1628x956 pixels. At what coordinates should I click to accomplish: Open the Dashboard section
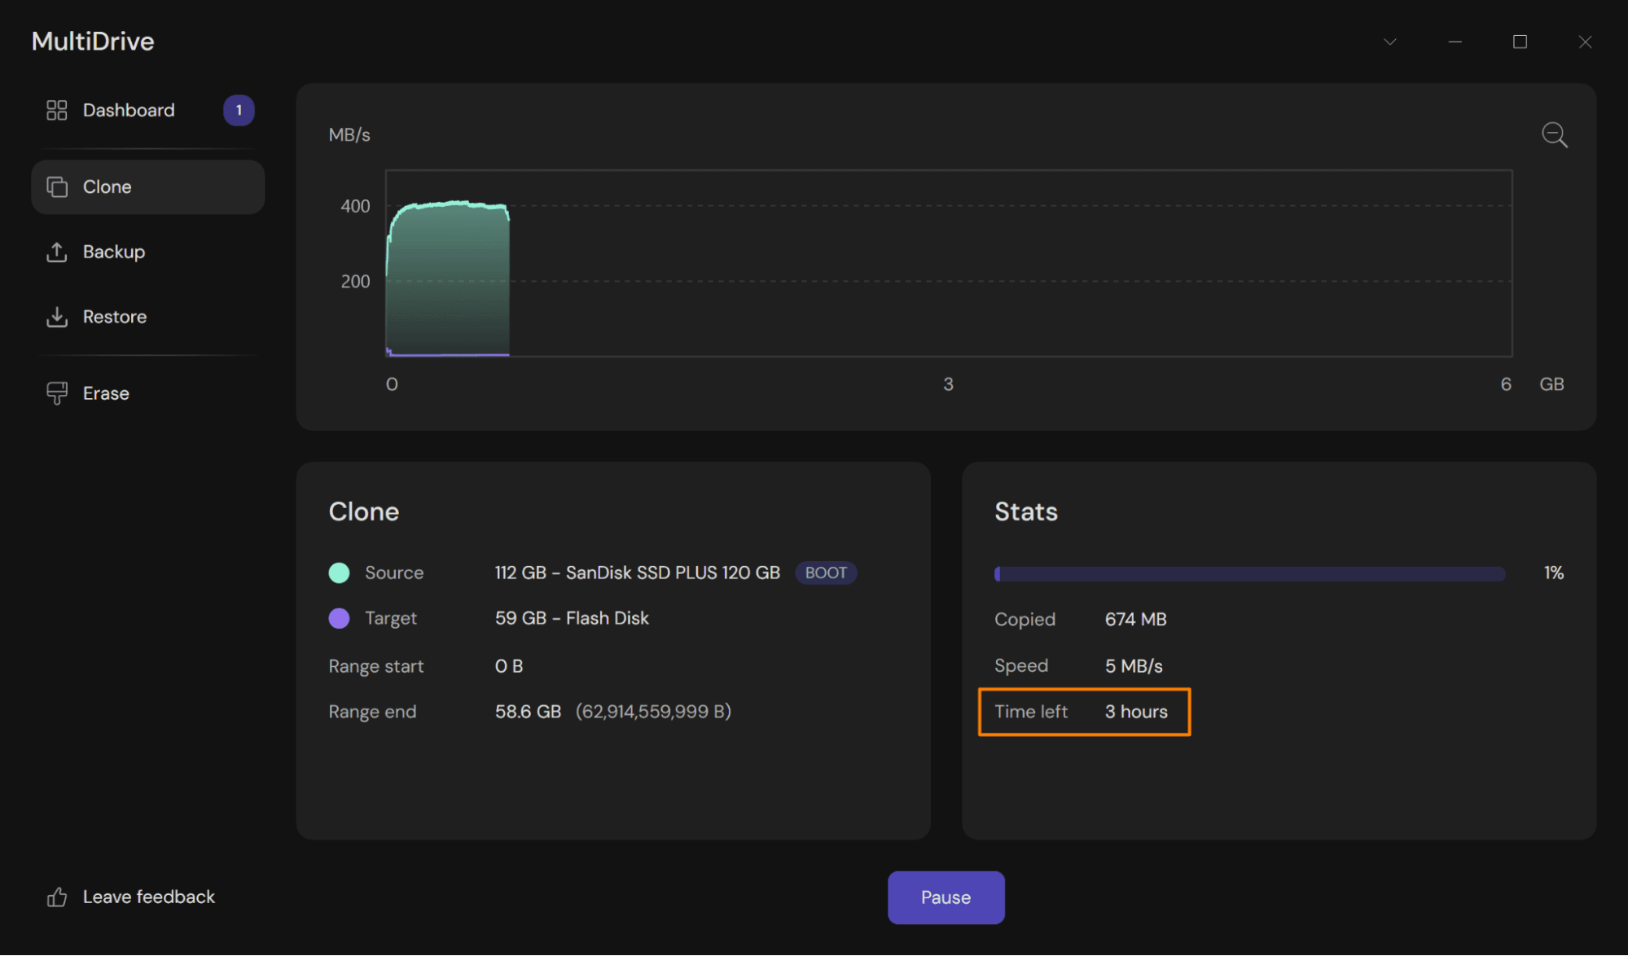click(x=147, y=110)
